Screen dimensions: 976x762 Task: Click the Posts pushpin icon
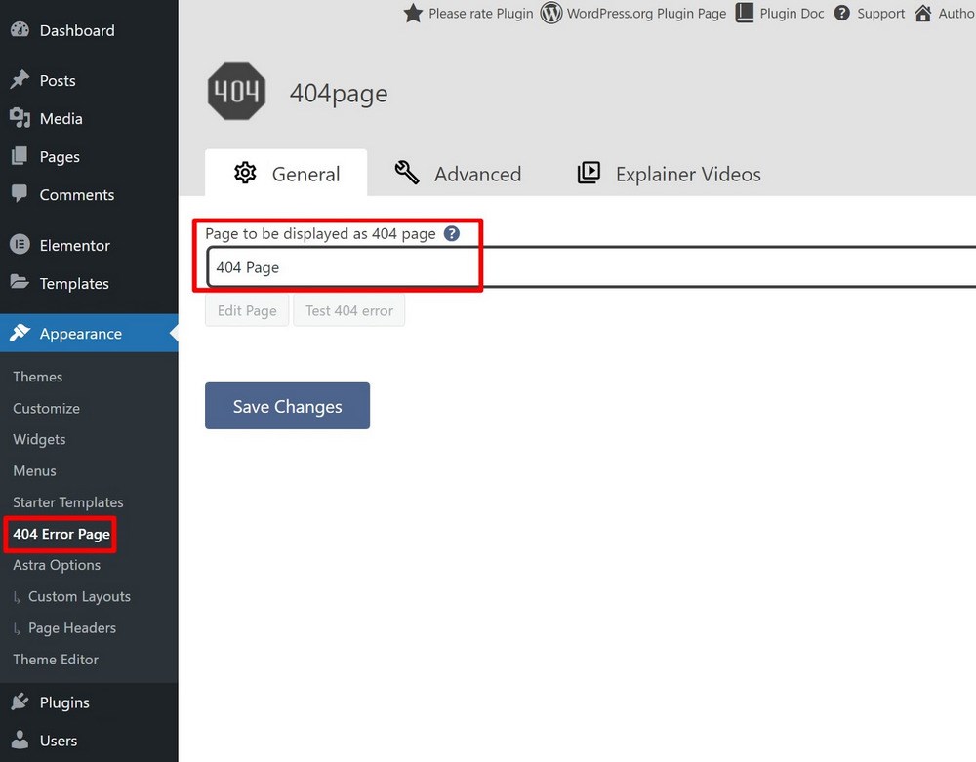(x=20, y=80)
